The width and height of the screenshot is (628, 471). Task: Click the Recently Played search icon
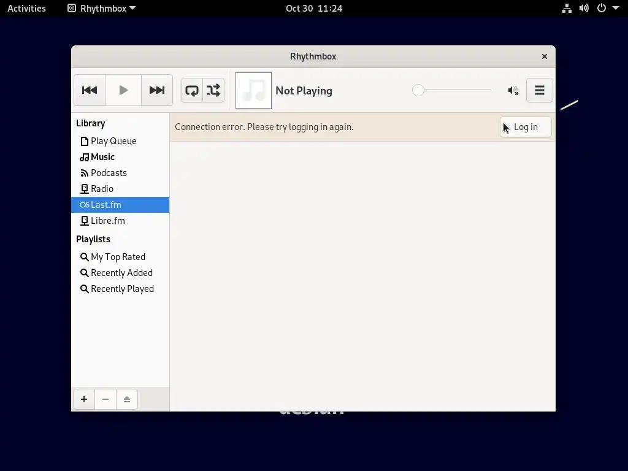84,289
